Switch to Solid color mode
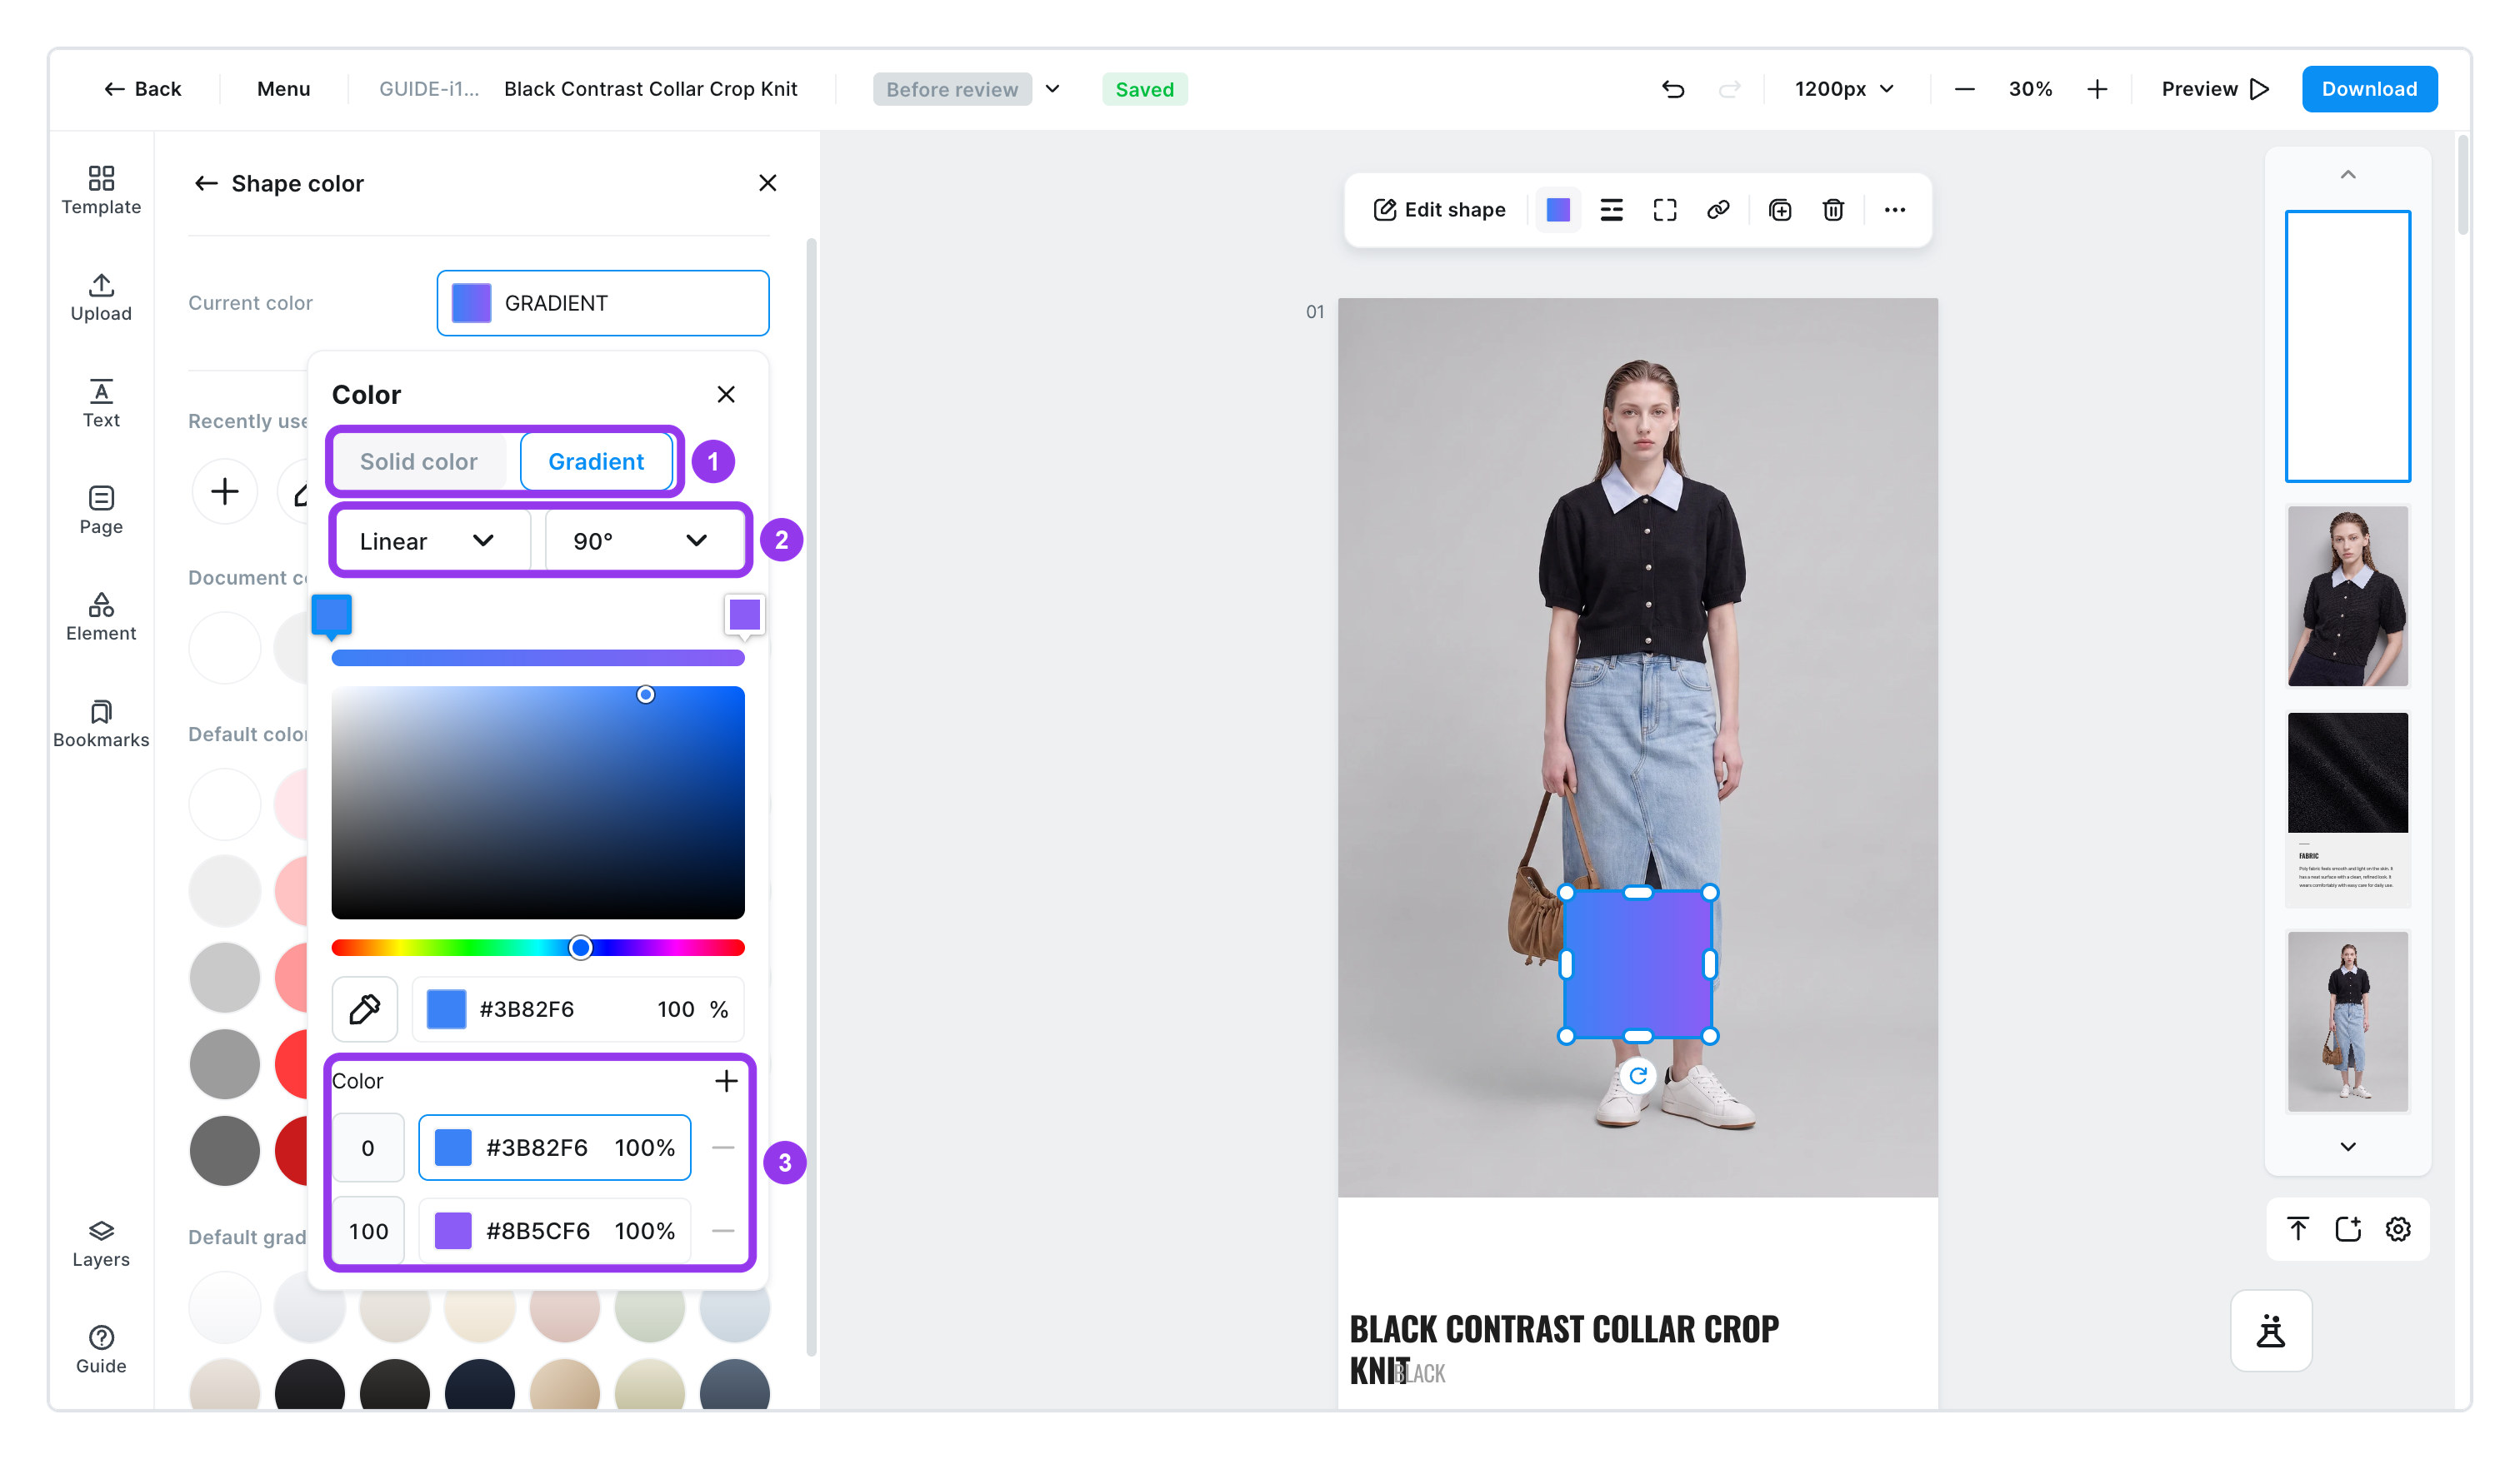 click(419, 461)
